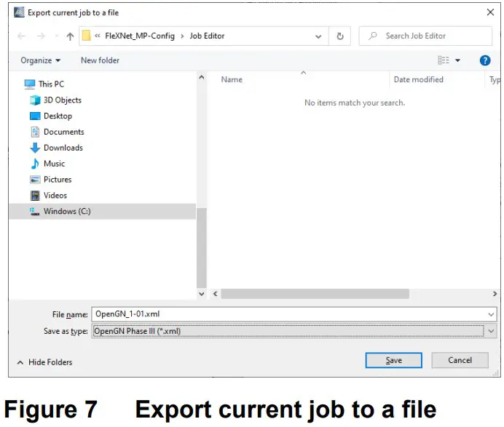Go up one folder level
Image resolution: width=504 pixels, height=427 pixels.
pos(70,36)
